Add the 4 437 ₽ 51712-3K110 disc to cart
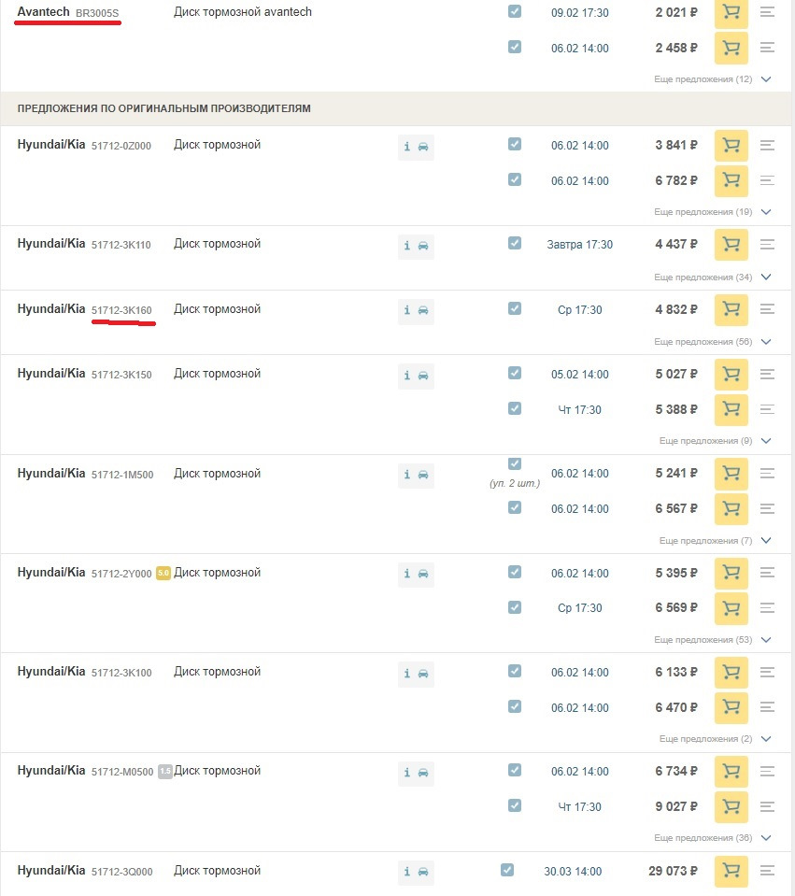The image size is (795, 896). 731,245
